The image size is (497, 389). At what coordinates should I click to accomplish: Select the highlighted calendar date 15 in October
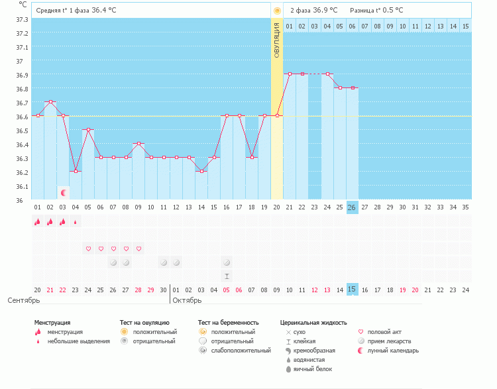(353, 290)
